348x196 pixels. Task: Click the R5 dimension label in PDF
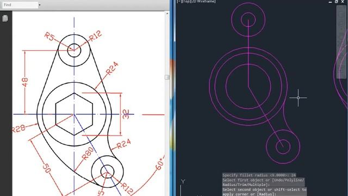pyautogui.click(x=49, y=36)
